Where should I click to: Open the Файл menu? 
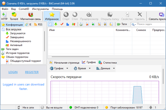tap(5, 9)
